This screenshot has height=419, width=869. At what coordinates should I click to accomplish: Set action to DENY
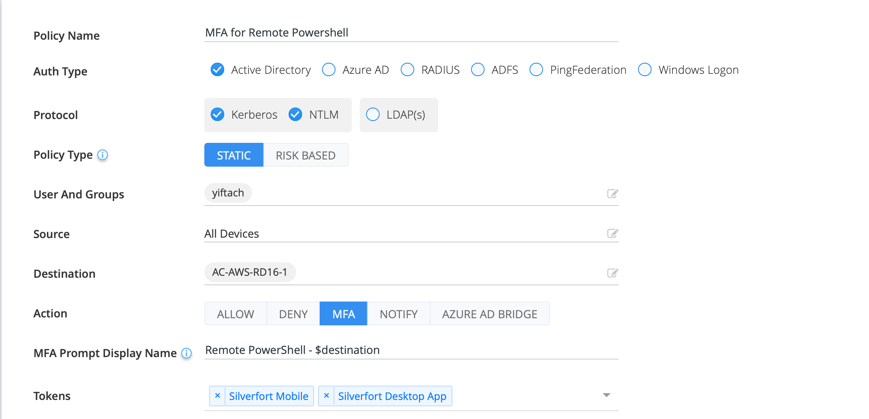point(293,314)
